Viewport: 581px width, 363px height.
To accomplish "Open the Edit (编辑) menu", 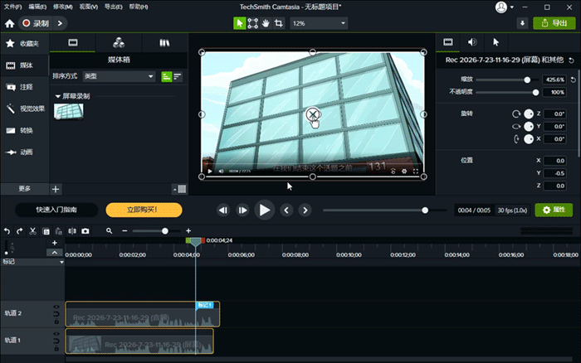I will 37,7.
